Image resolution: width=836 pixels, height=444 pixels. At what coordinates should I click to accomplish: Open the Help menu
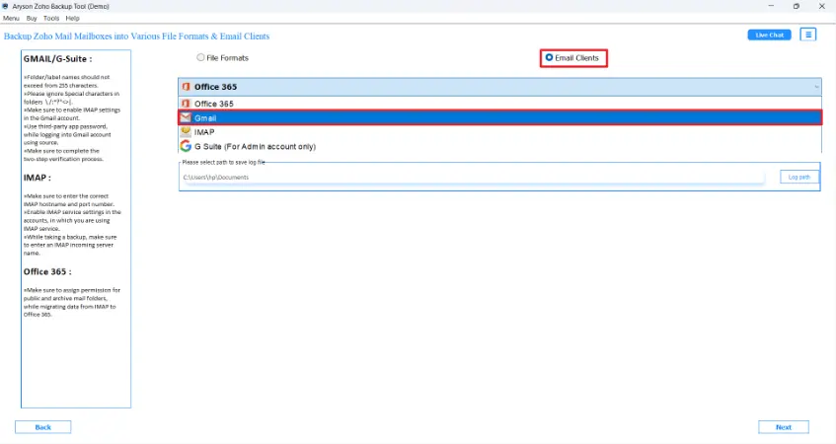tap(72, 18)
